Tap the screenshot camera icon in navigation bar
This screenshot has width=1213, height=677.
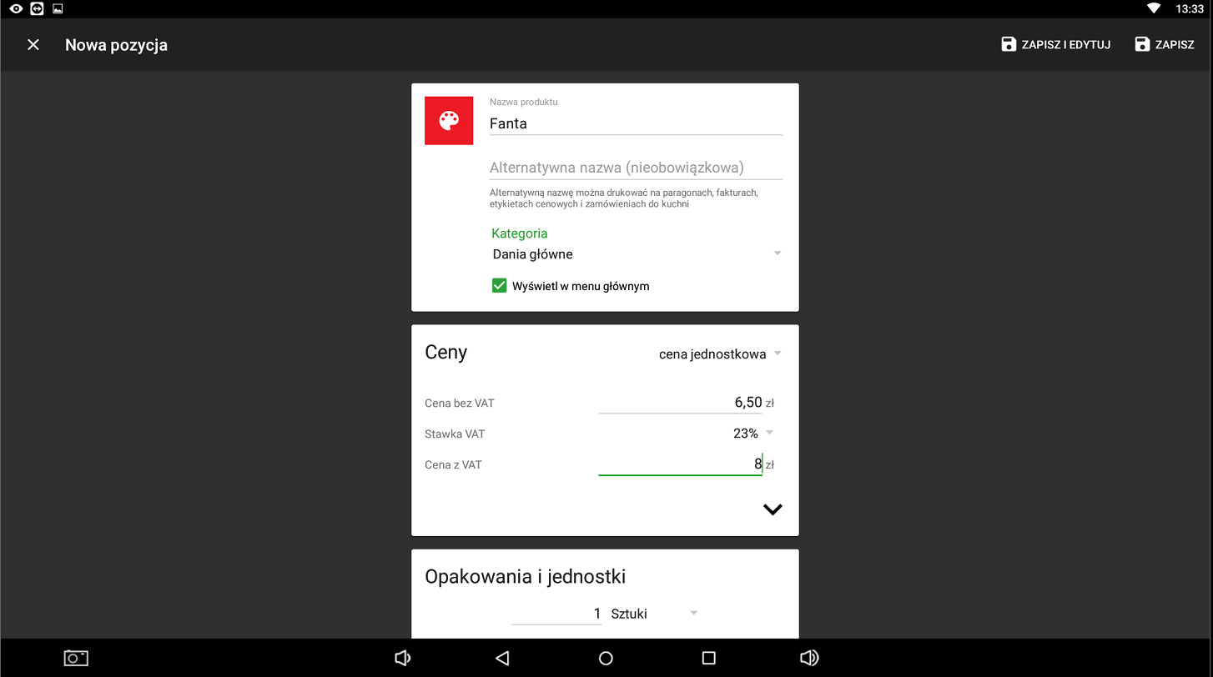point(76,658)
